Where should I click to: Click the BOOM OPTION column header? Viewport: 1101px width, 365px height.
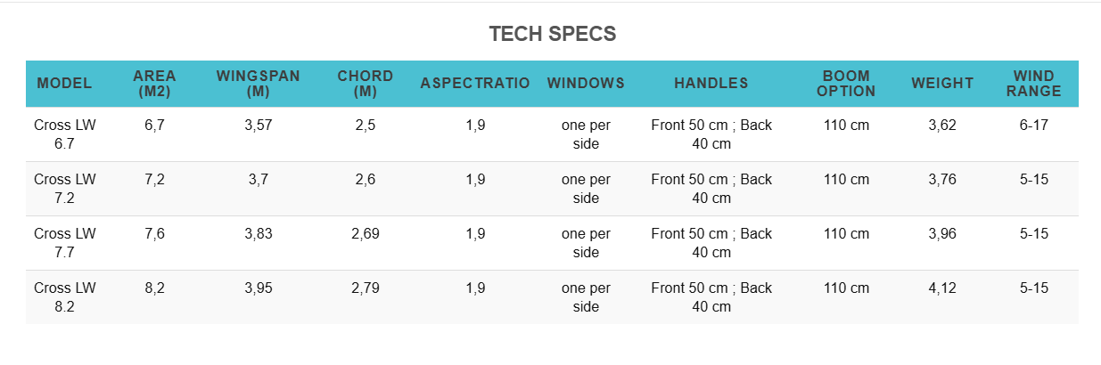point(847,84)
